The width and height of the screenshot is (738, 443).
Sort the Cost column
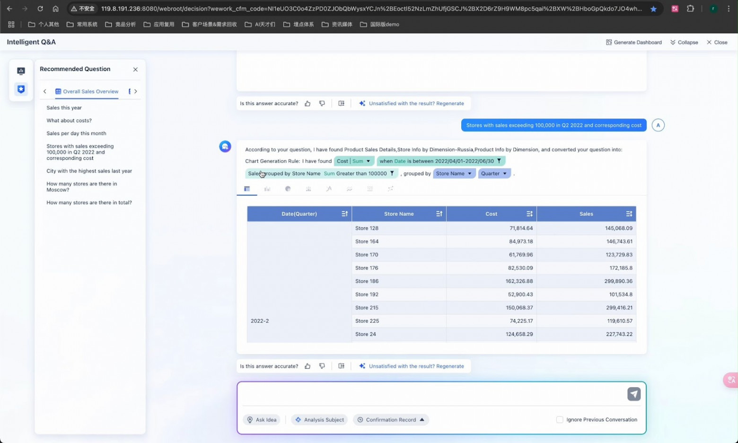(529, 214)
